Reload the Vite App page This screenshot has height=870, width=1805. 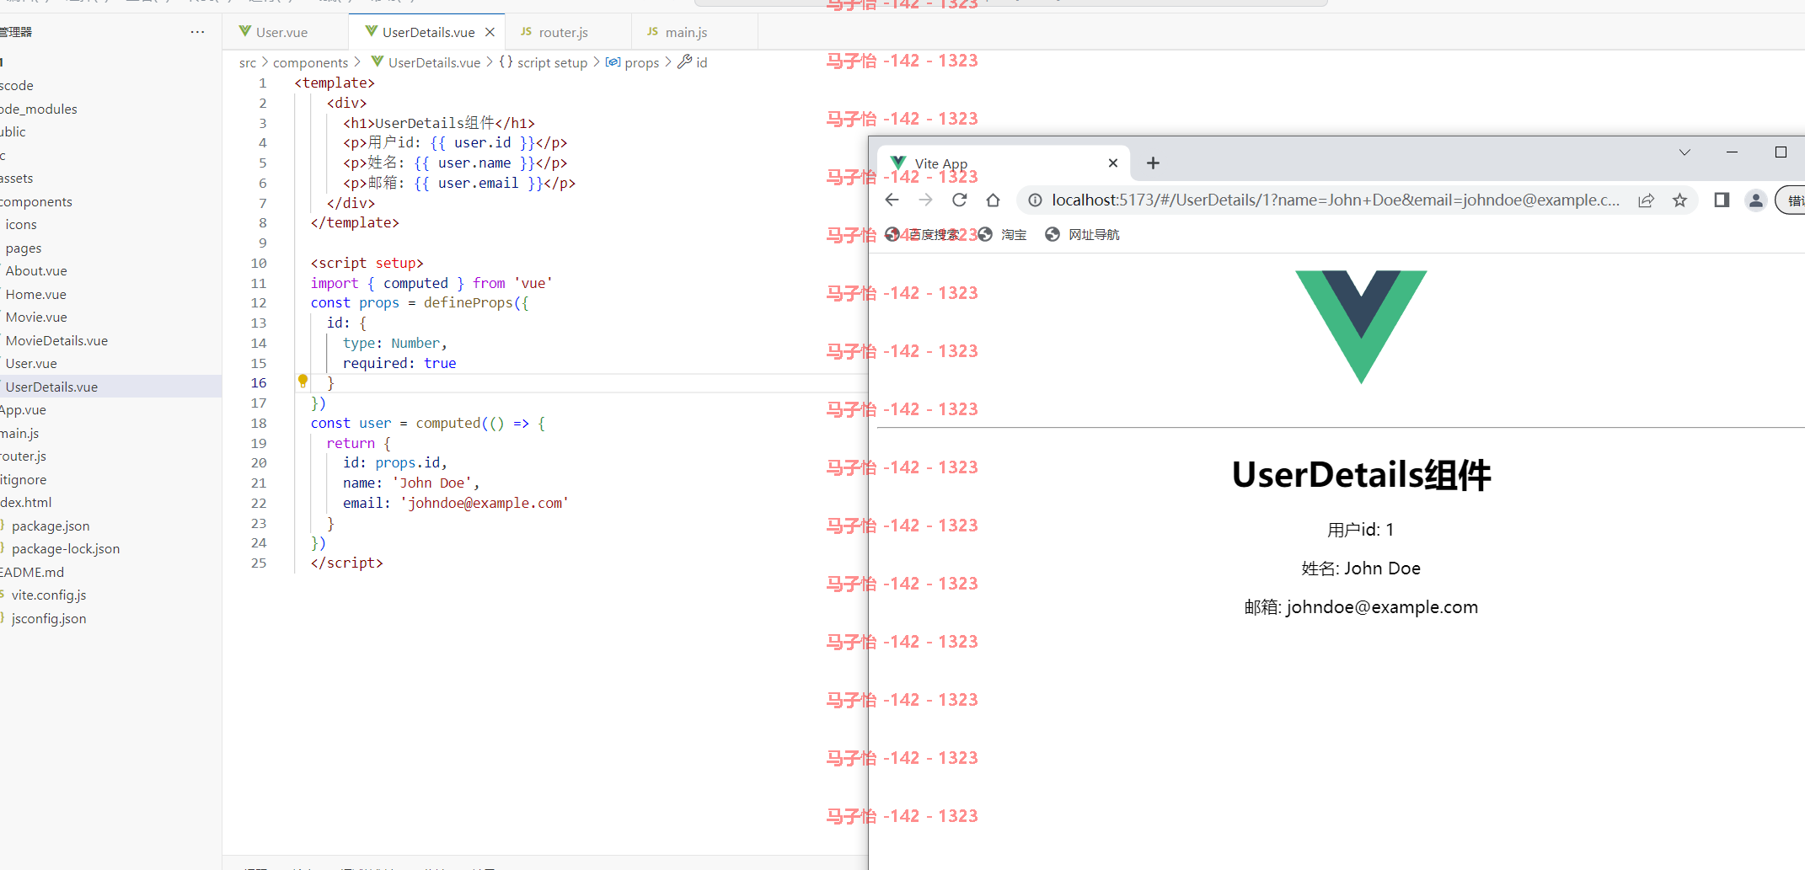point(959,200)
